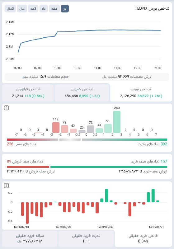Viewport: 174px width, 249px height.
Task: Click the 0.04% net real buy value
Action: [143, 241]
